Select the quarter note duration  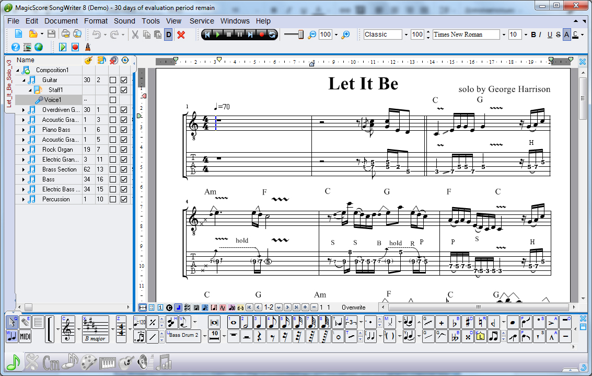(x=259, y=322)
